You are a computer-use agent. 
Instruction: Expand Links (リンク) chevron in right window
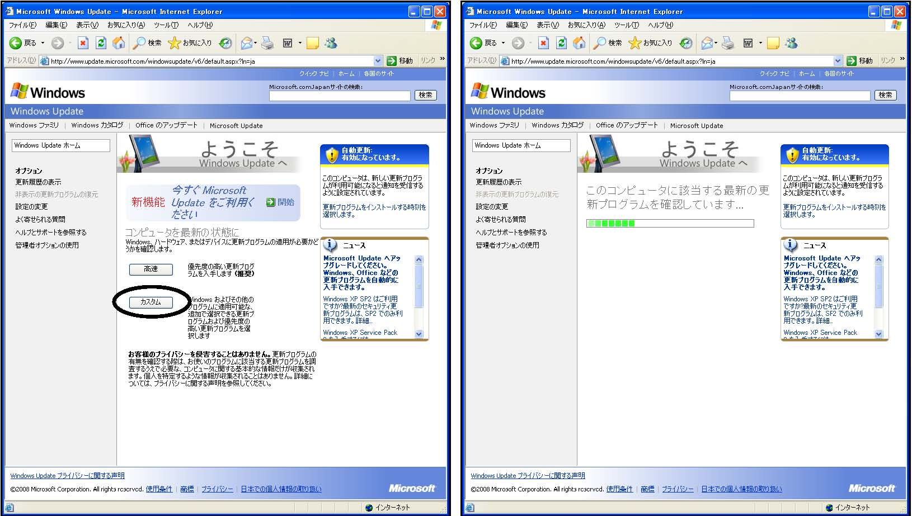click(x=902, y=59)
